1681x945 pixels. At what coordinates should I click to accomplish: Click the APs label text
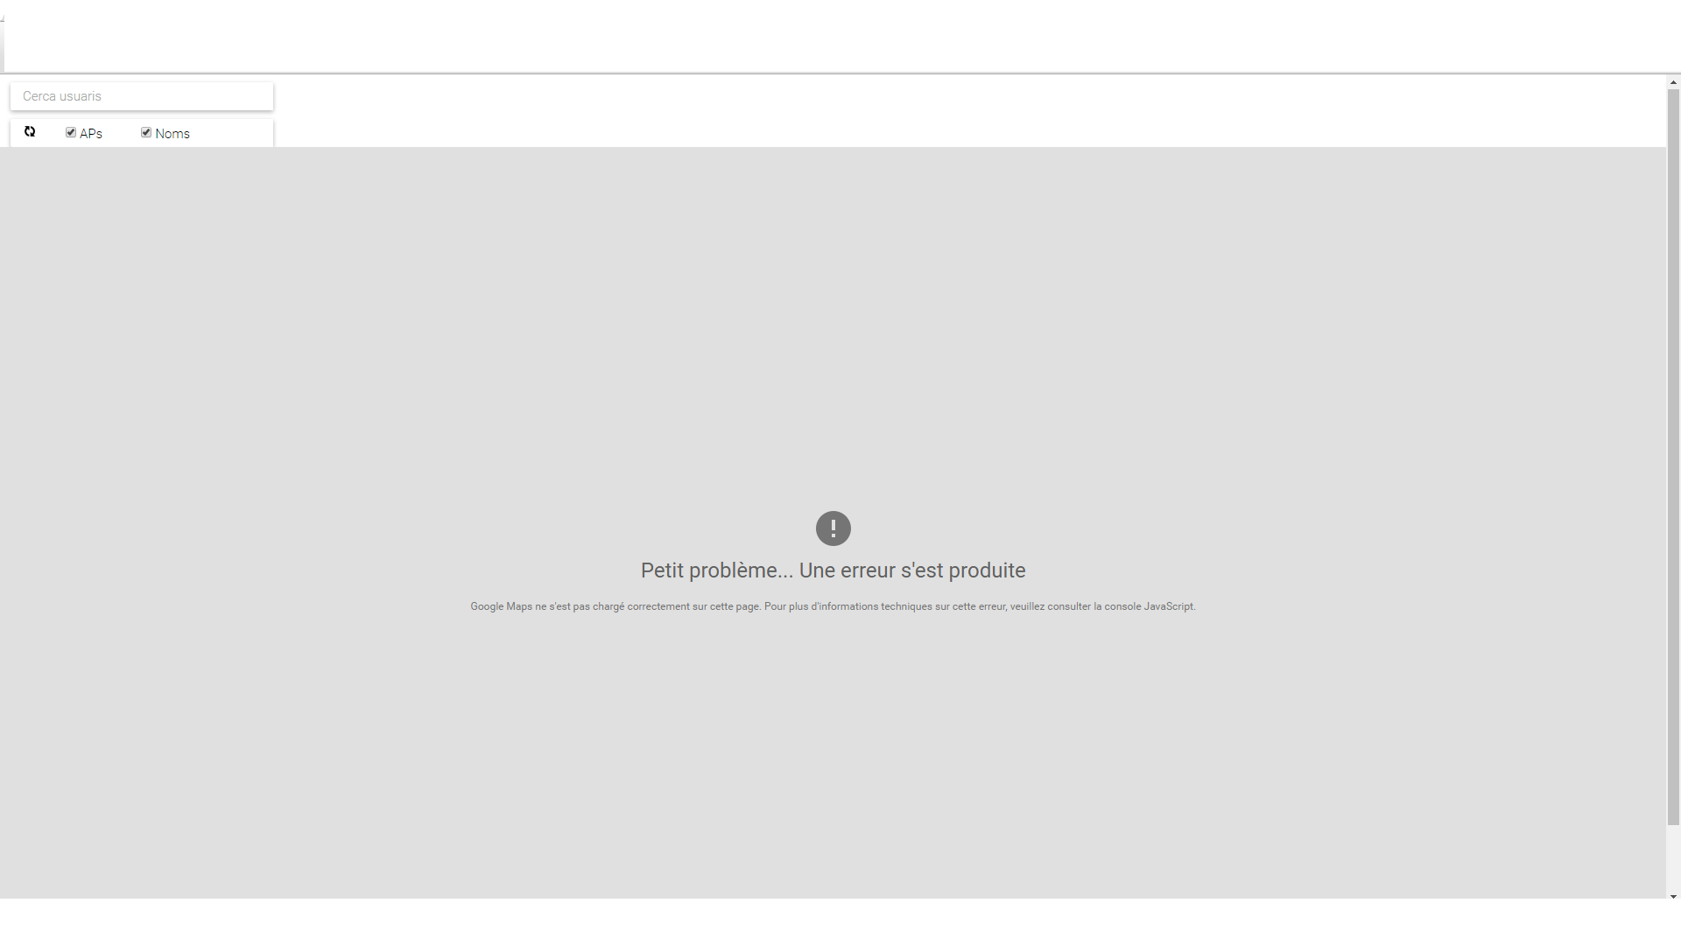click(x=91, y=134)
